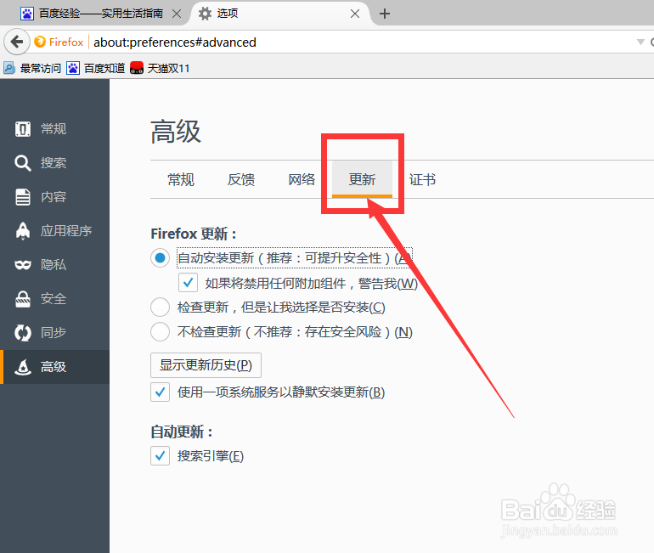
Task: Select the 高级 (Advanced) sidebar category
Action: tap(54, 367)
